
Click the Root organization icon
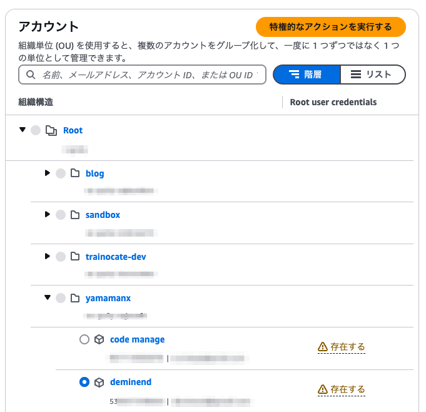point(51,130)
